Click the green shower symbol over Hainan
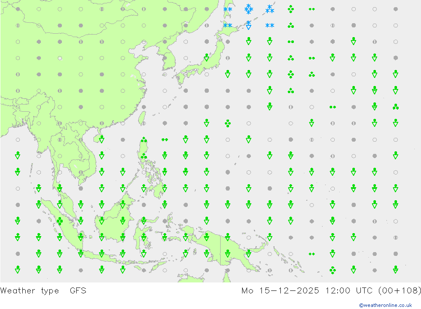The image size is (421, 309). [102, 139]
